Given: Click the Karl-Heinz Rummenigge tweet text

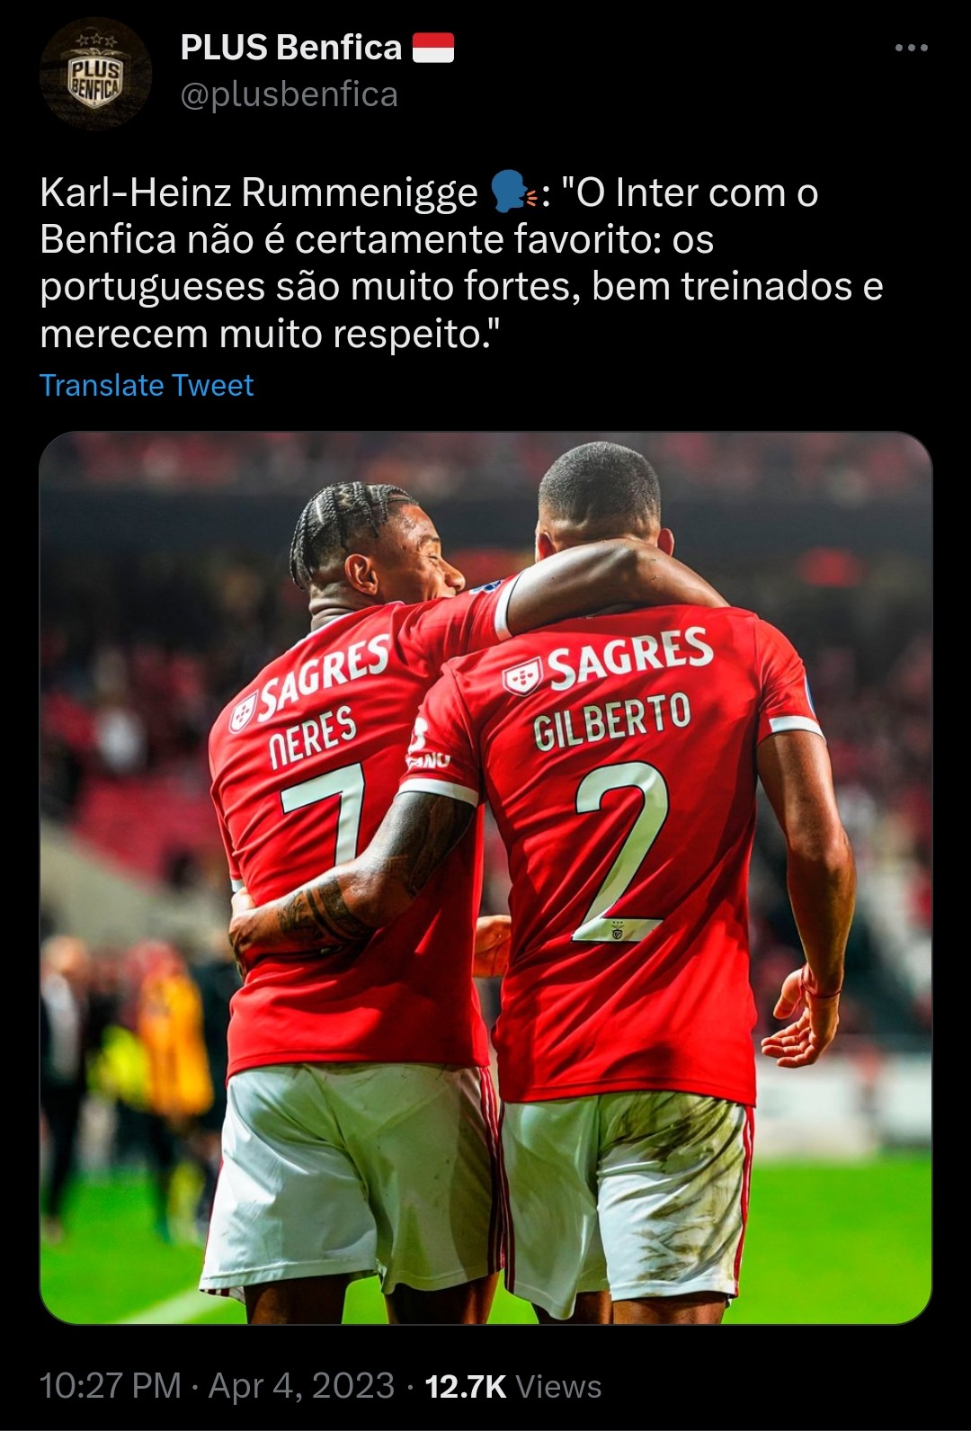Looking at the screenshot, I should (461, 263).
